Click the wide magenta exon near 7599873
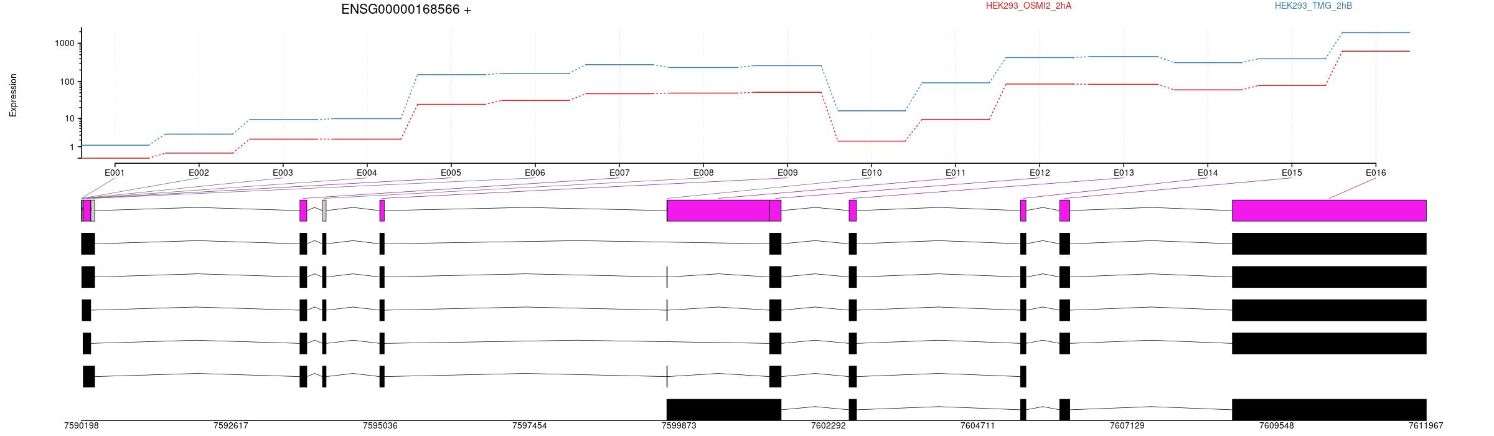The height and width of the screenshot is (436, 1494). coord(718,211)
